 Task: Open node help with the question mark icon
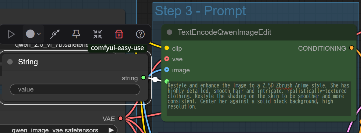pos(140,34)
